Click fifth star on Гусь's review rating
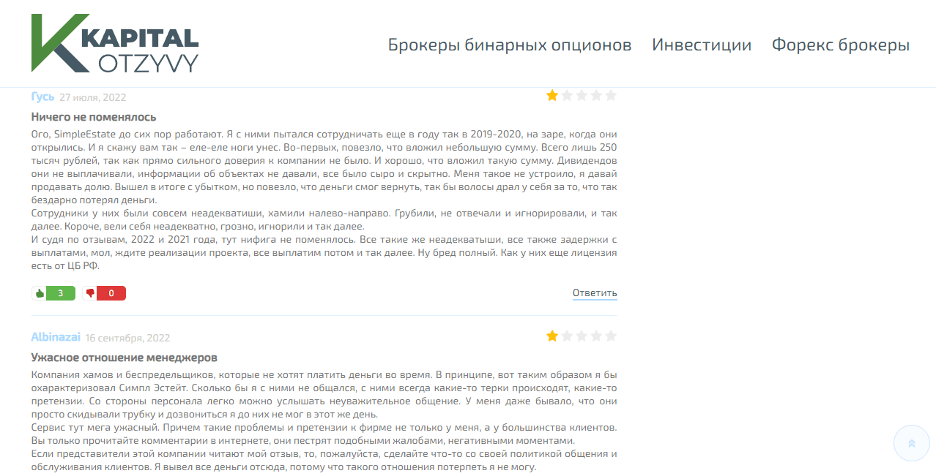936x476 pixels. click(x=611, y=95)
